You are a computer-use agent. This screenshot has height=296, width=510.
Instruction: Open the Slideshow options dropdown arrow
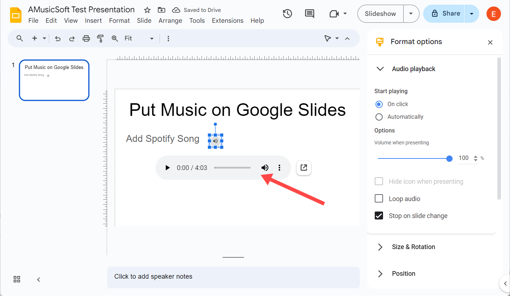click(411, 14)
